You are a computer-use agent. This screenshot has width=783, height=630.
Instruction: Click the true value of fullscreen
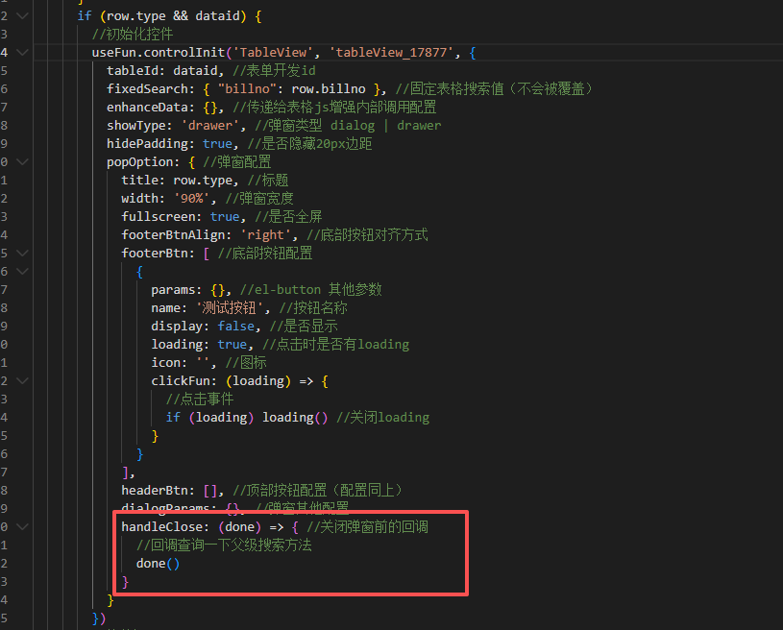click(225, 217)
